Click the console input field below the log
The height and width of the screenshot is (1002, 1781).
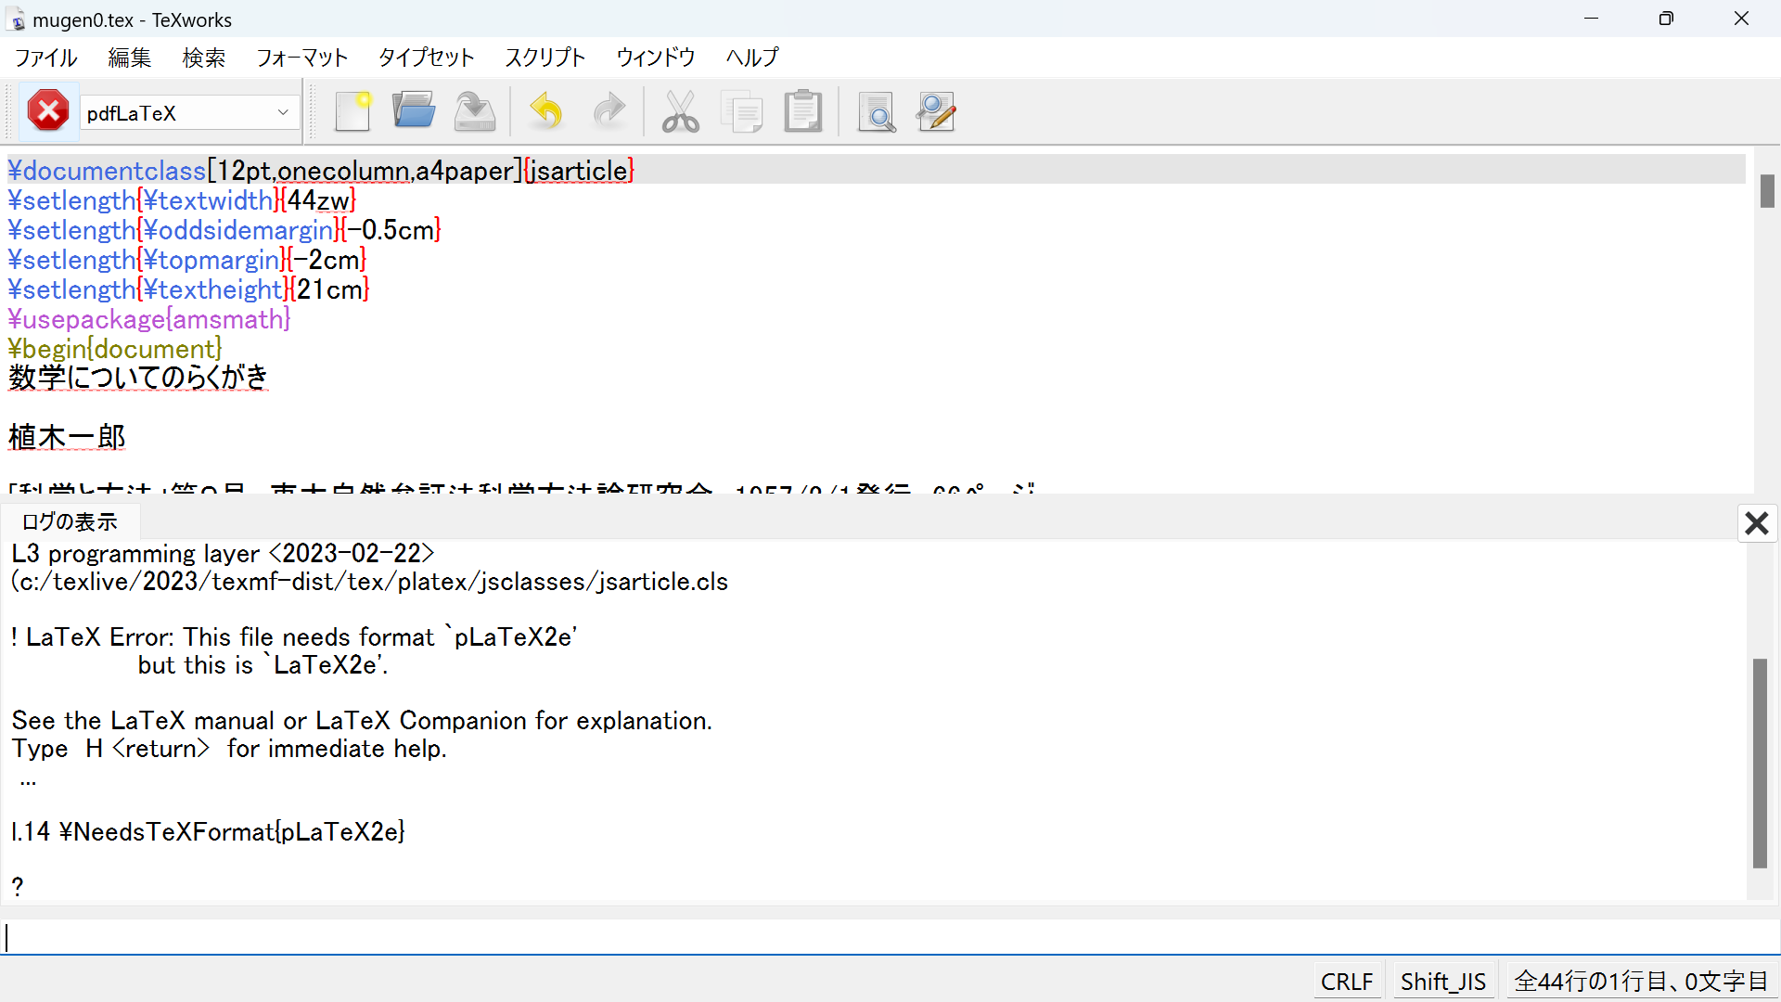890,937
